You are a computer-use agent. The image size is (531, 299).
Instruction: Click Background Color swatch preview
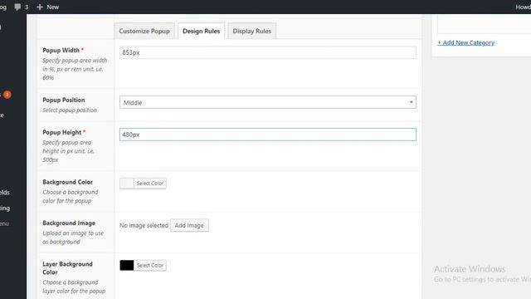pyautogui.click(x=127, y=183)
